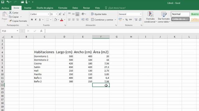The width and height of the screenshot is (199, 111).
Task: Apply accounting number format
Action: pyautogui.click(x=120, y=19)
